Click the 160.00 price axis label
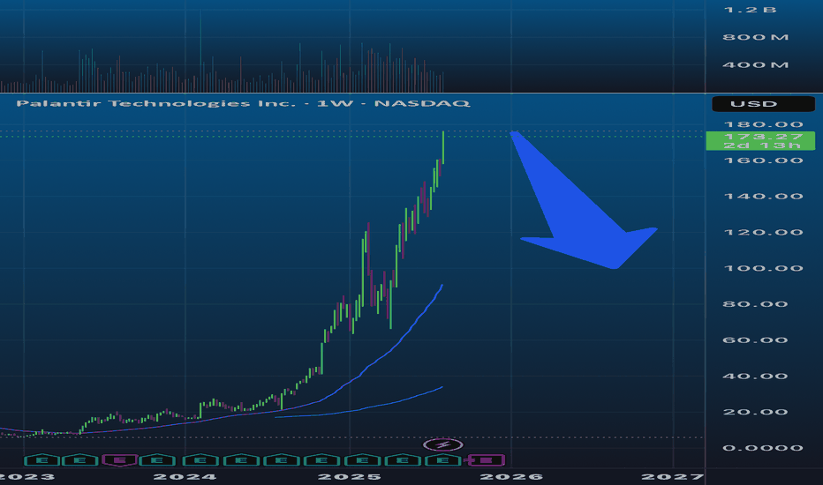Image resolution: width=823 pixels, height=485 pixels. pos(763,160)
